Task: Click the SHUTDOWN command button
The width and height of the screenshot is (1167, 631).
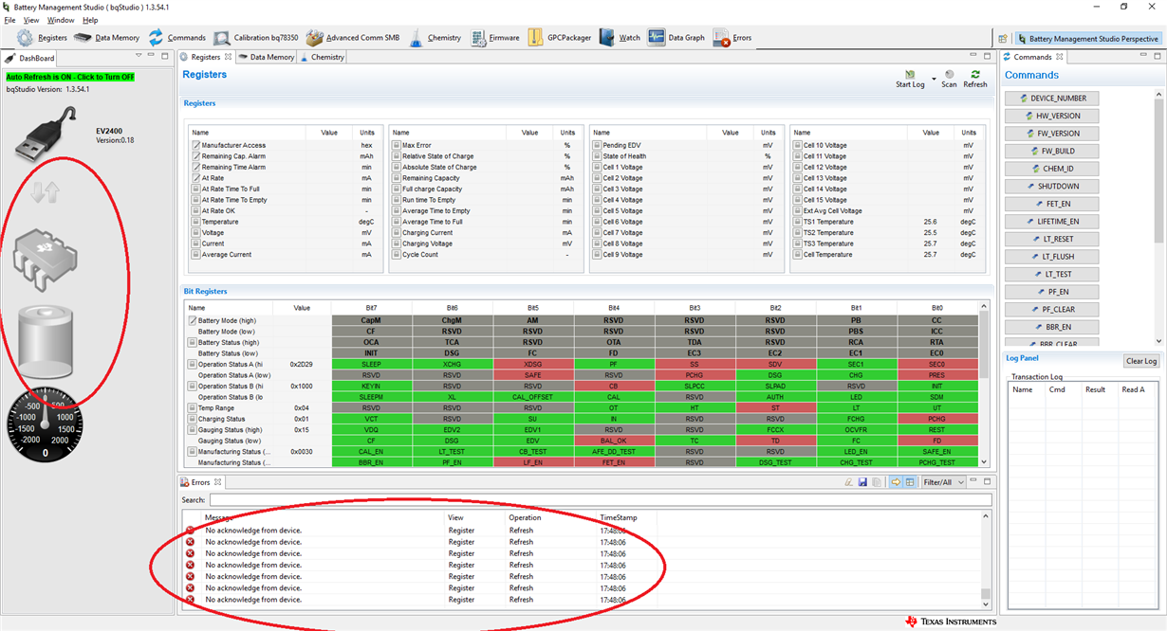Action: 1051,187
